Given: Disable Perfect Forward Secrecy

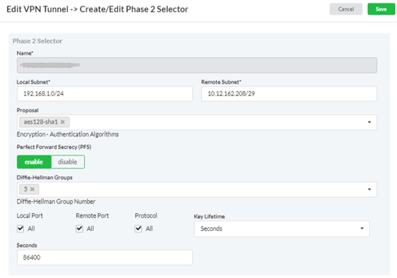Looking at the screenshot, I should pyautogui.click(x=68, y=162).
